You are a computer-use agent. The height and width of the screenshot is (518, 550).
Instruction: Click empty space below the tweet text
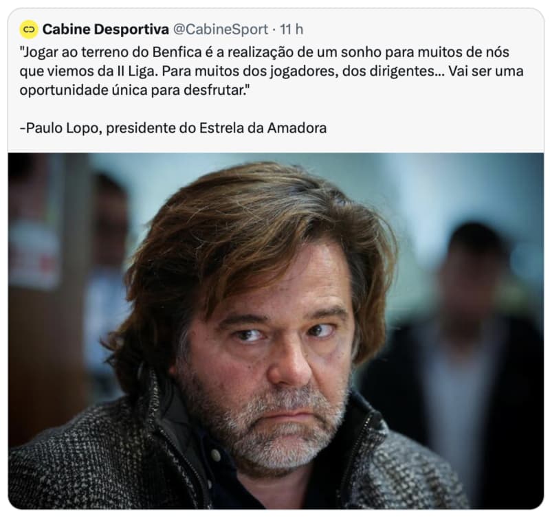pyautogui.click(x=276, y=109)
